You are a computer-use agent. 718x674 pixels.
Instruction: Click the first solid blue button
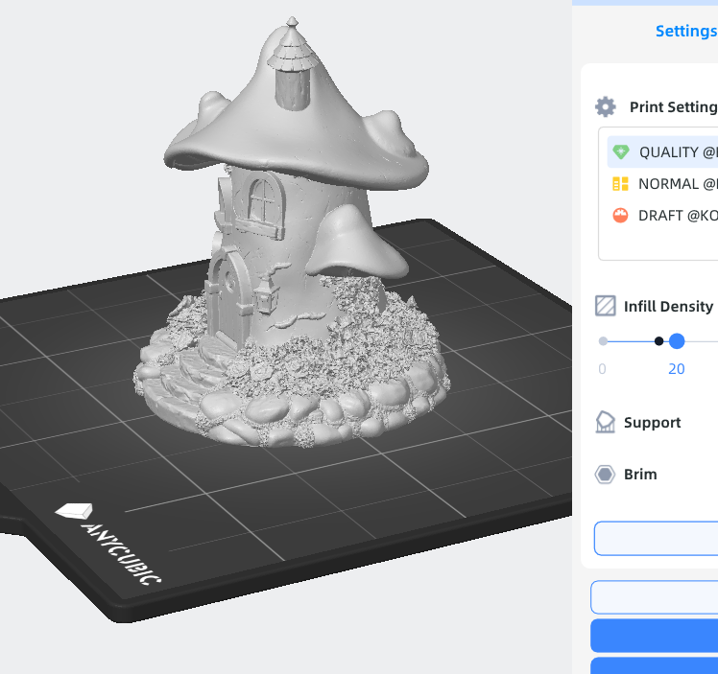(x=655, y=635)
